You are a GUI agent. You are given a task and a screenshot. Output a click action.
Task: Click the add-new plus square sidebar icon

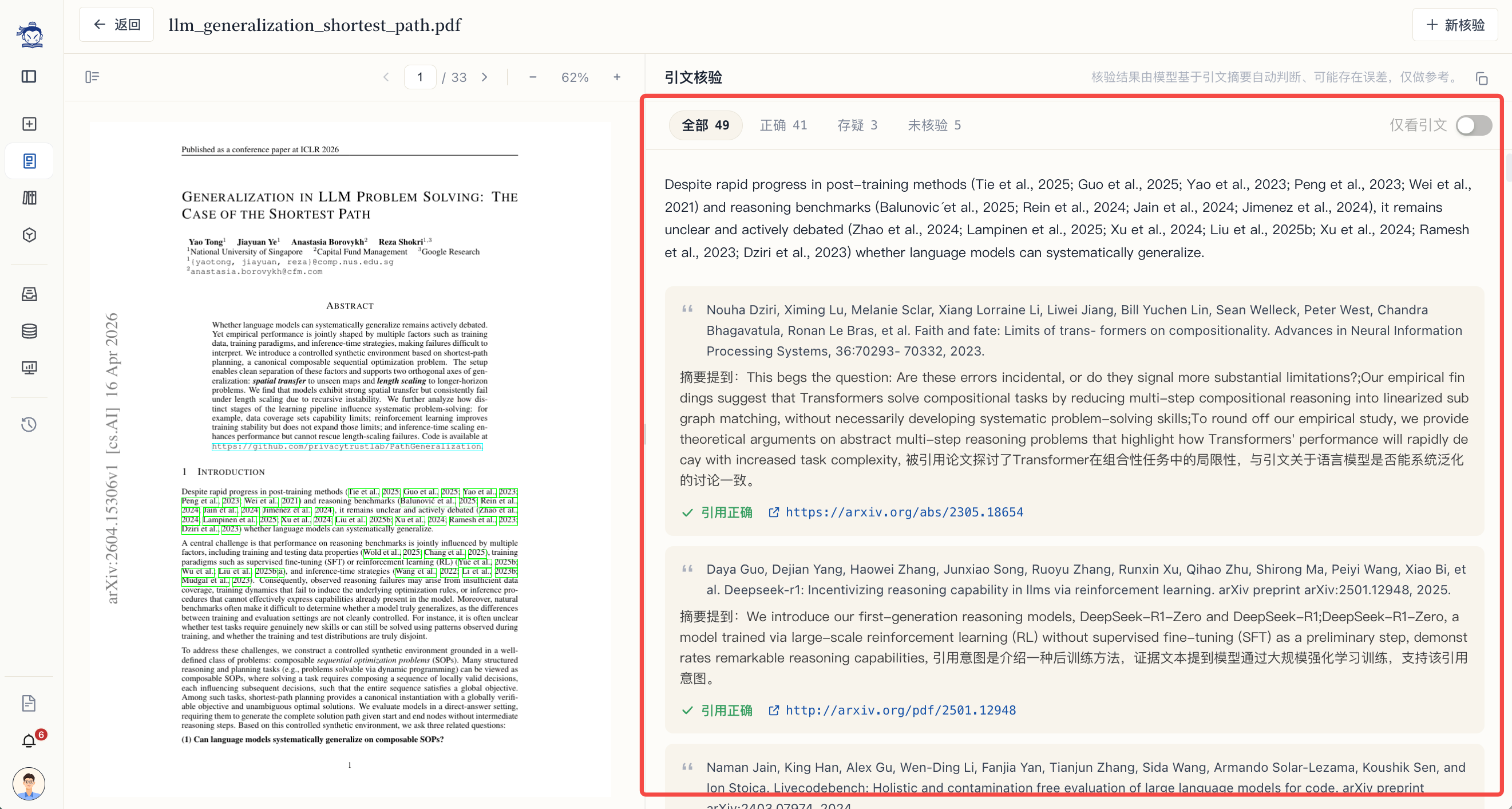pyautogui.click(x=29, y=124)
